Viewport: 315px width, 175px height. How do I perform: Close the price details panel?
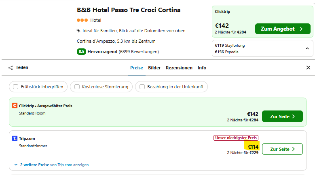pyautogui.click(x=308, y=68)
